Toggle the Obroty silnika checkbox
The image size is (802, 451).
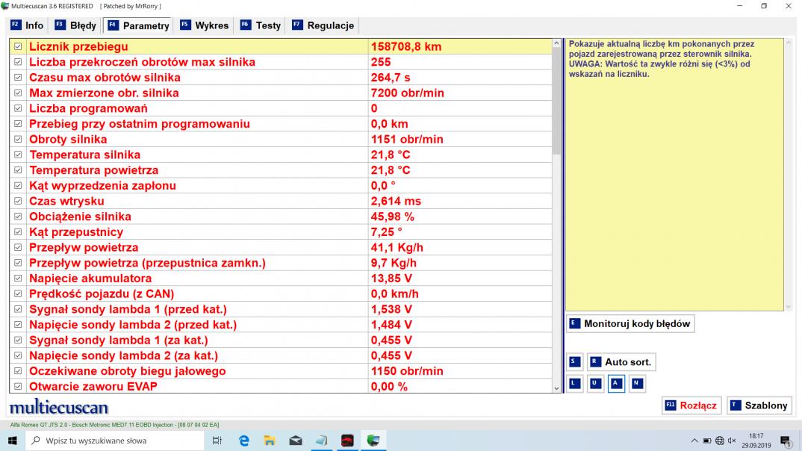18,140
